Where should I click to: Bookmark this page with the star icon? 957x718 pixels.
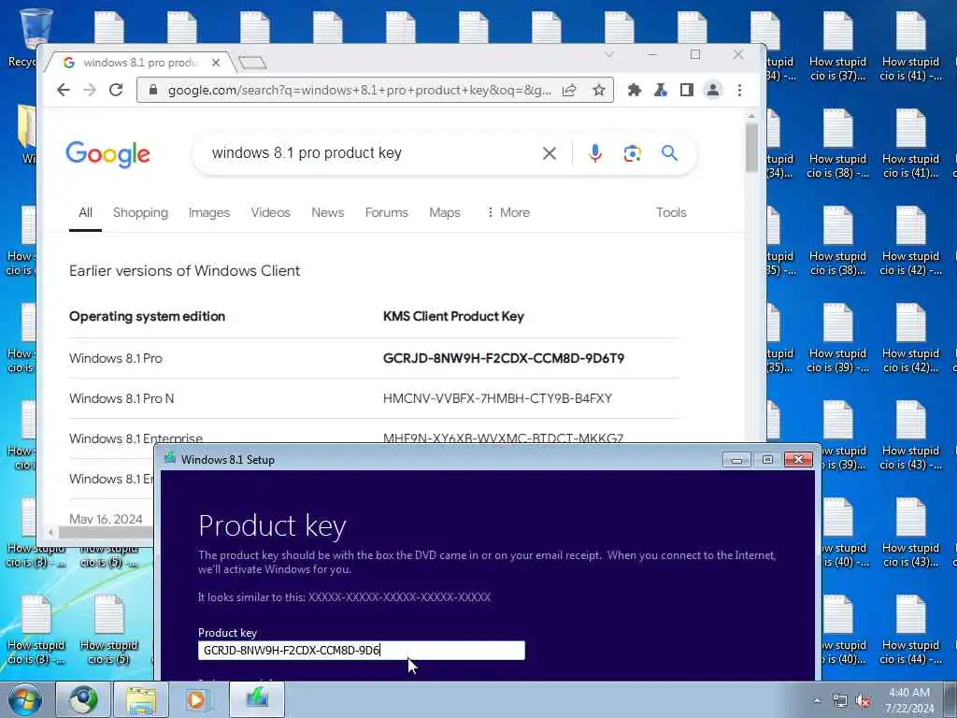[599, 91]
